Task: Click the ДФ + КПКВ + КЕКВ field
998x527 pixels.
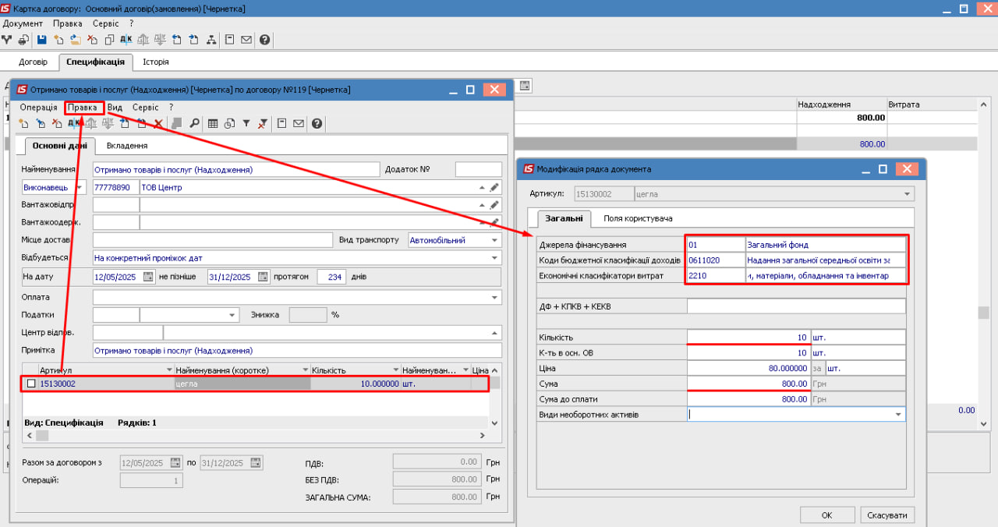Action: tap(796, 306)
